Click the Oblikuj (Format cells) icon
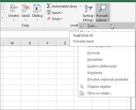The width and height of the screenshot is (136, 110). click(37, 8)
